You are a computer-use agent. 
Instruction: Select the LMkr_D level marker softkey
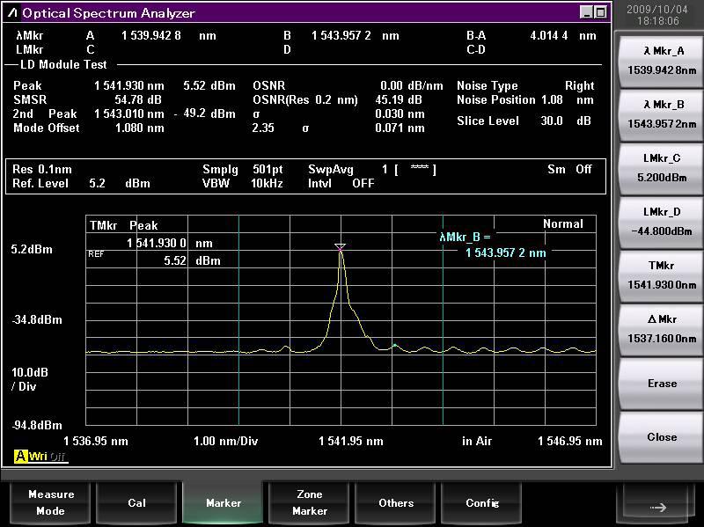[x=662, y=221]
